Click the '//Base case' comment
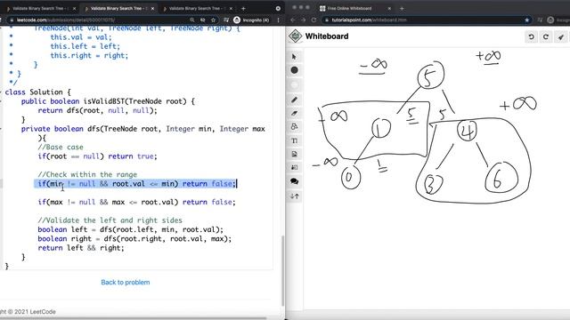Screen dimensions: 570x320 click(x=61, y=147)
